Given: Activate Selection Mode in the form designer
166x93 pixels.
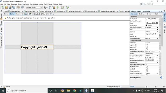Looking at the screenshot, I should [x=25, y=14].
